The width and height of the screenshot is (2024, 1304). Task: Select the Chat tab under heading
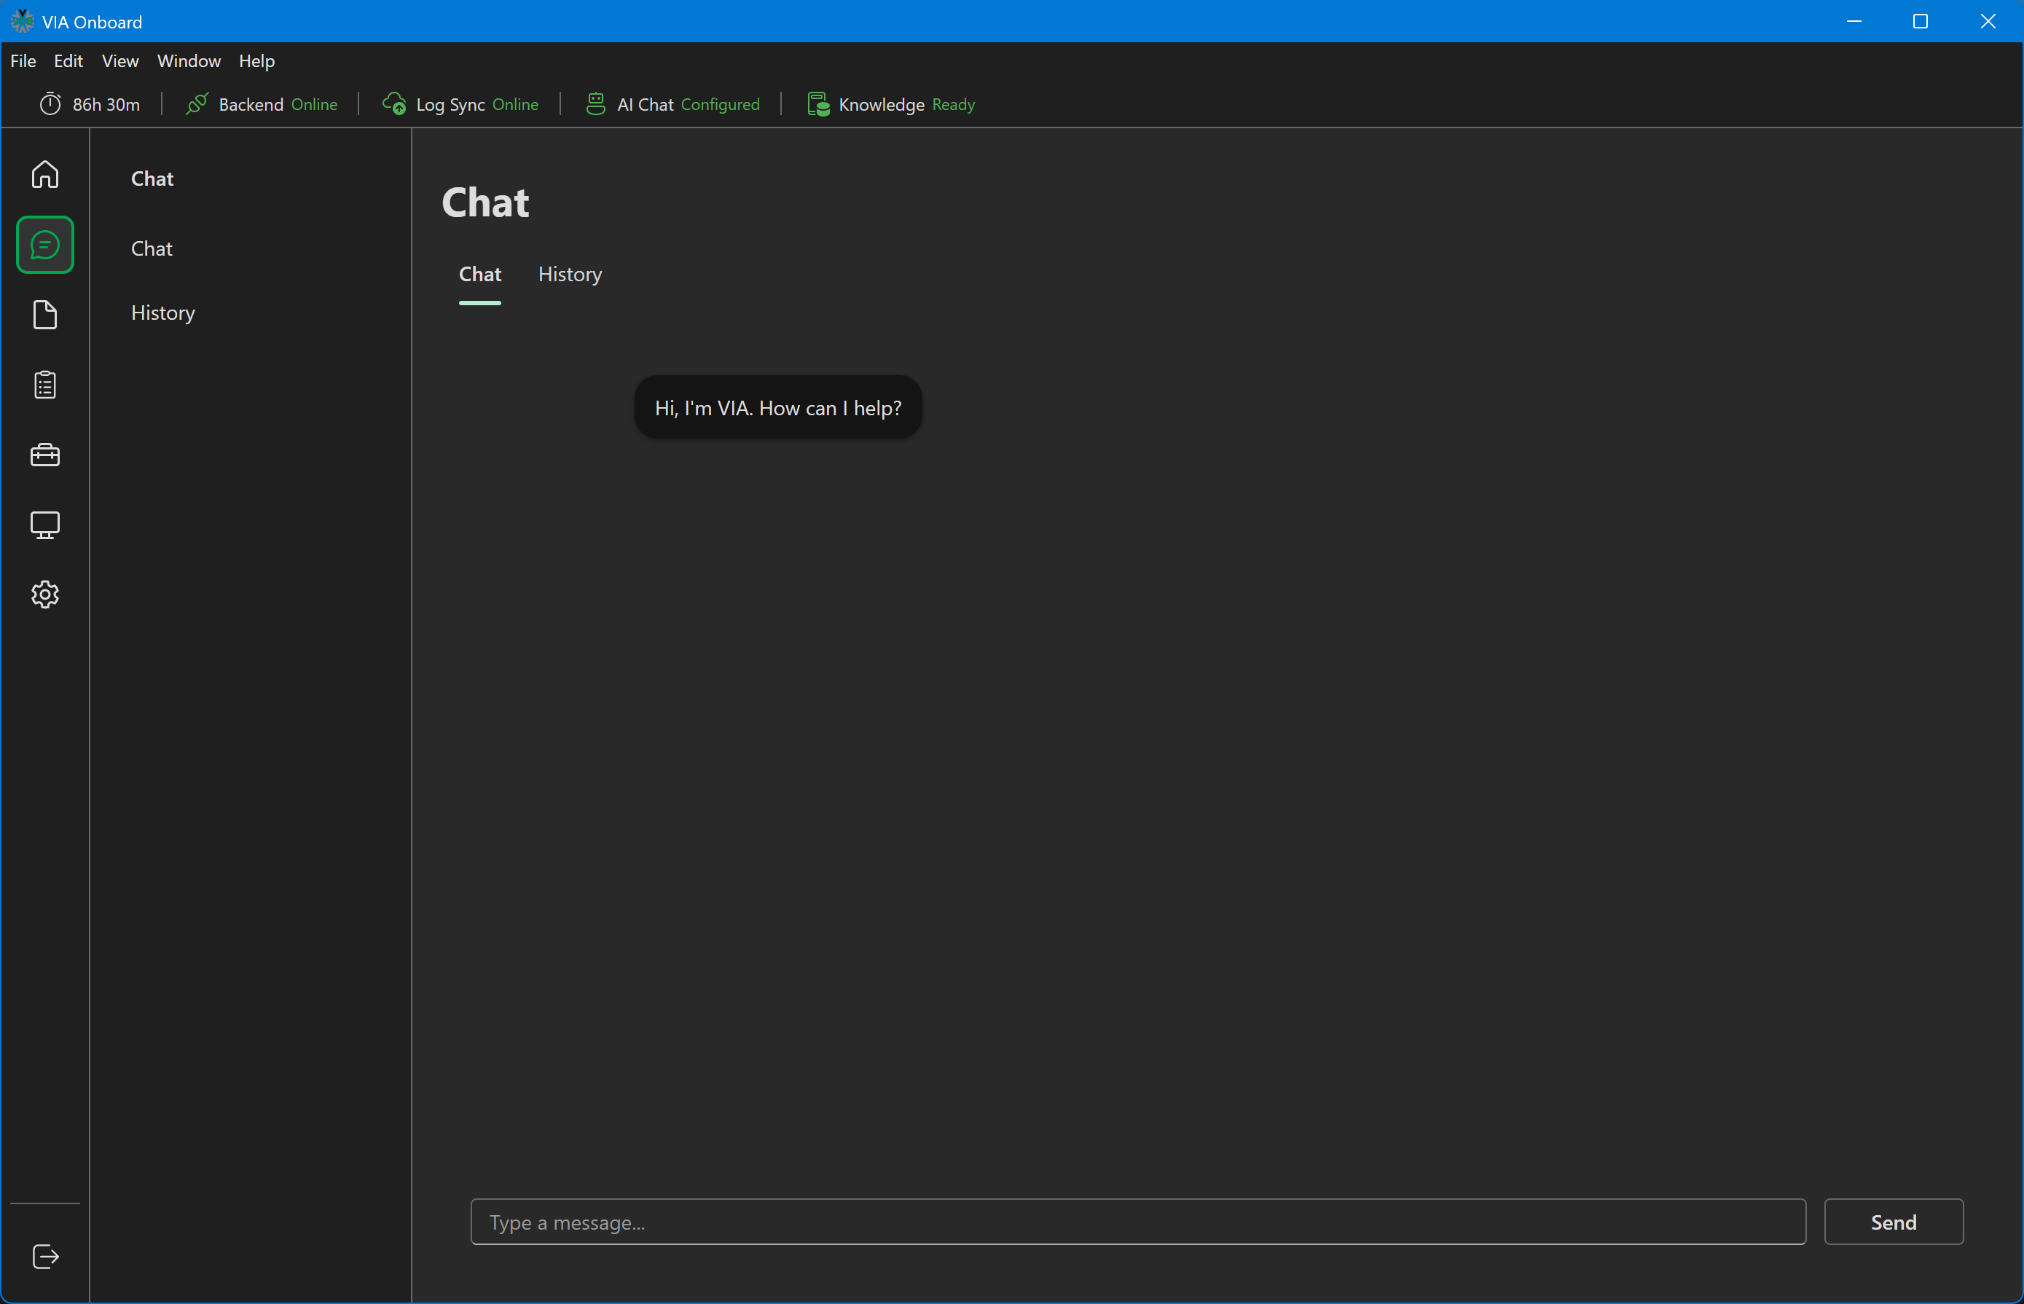(480, 275)
